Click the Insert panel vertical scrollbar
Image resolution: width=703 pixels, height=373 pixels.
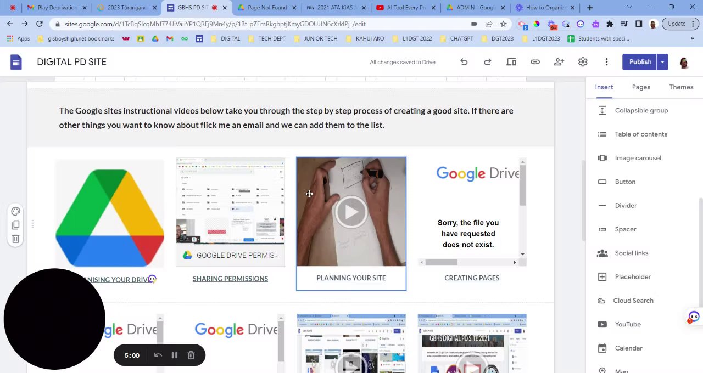[x=700, y=252]
